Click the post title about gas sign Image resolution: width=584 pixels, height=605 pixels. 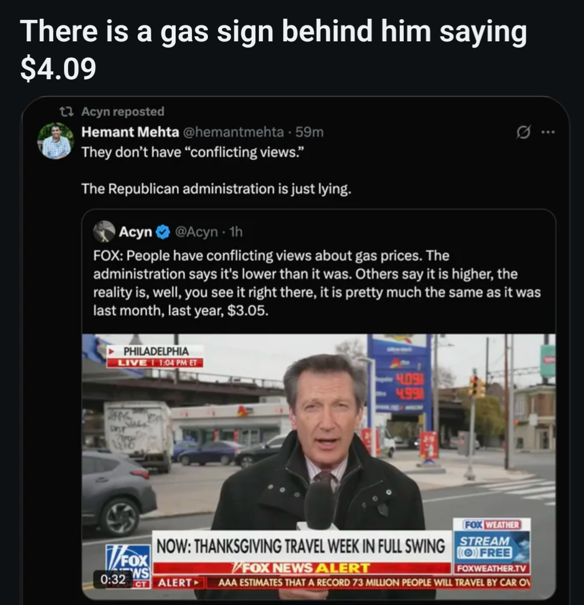coord(274,49)
